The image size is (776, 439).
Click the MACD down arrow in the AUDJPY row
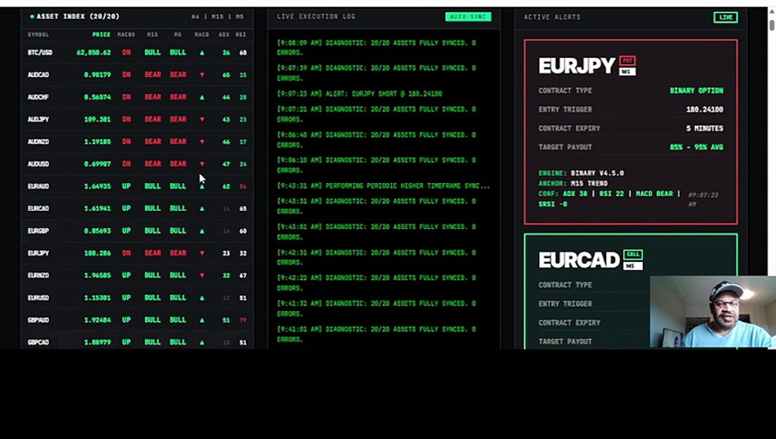[x=202, y=120]
